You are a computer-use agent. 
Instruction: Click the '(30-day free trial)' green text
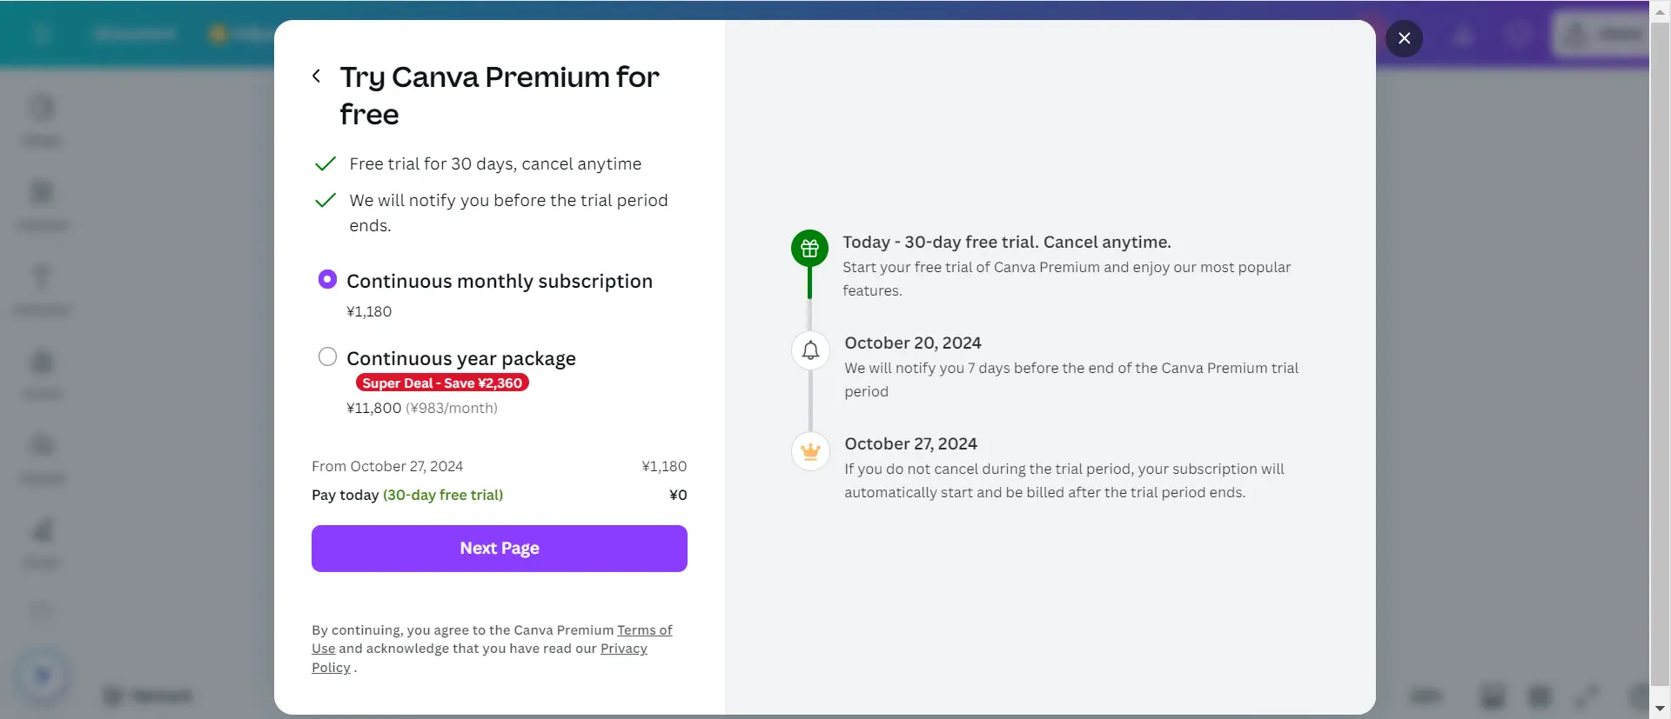point(443,495)
